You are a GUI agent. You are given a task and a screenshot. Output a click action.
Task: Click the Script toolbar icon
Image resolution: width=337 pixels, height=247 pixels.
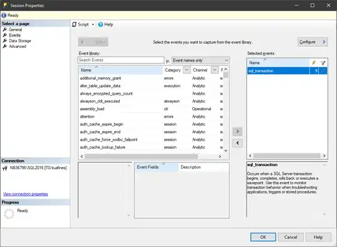pyautogui.click(x=74, y=24)
